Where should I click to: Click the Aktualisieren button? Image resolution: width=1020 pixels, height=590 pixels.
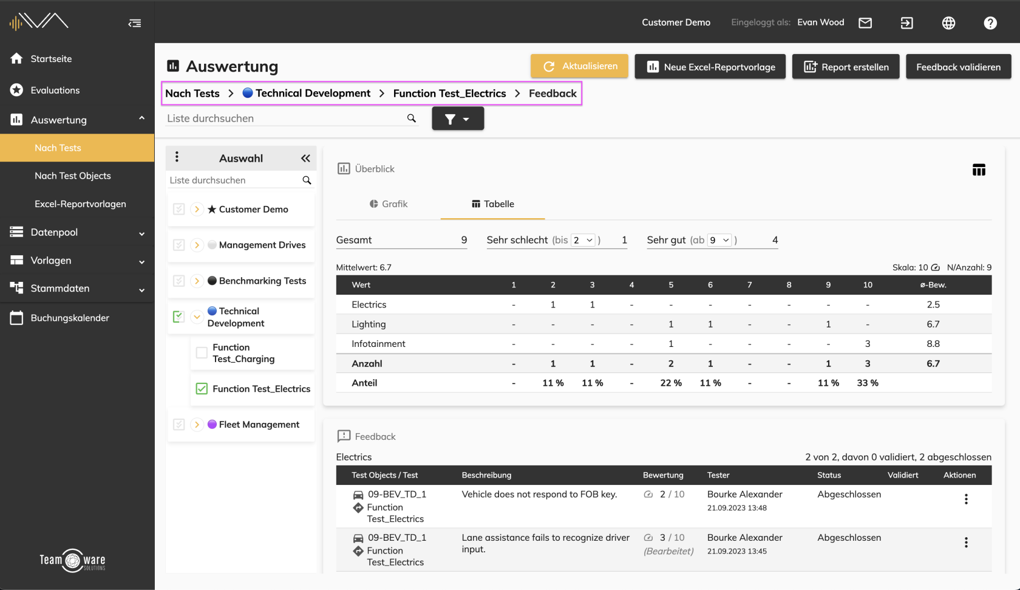(579, 66)
